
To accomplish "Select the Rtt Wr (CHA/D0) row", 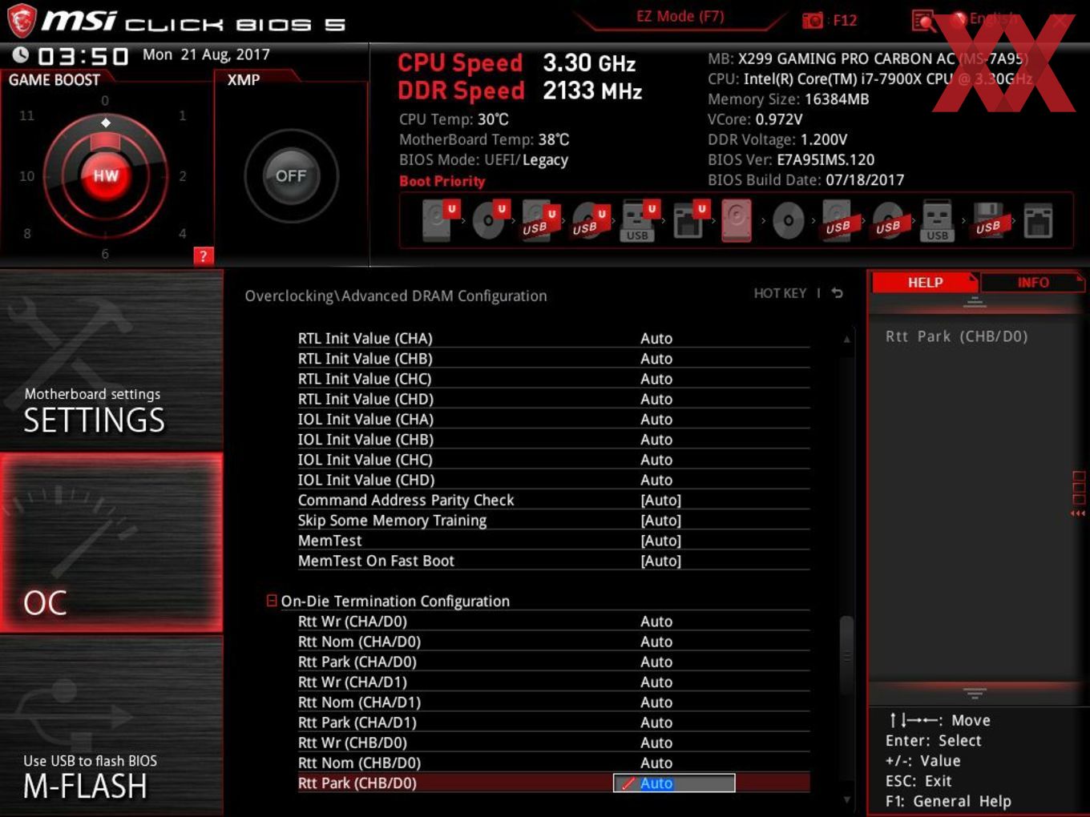I will pyautogui.click(x=553, y=622).
